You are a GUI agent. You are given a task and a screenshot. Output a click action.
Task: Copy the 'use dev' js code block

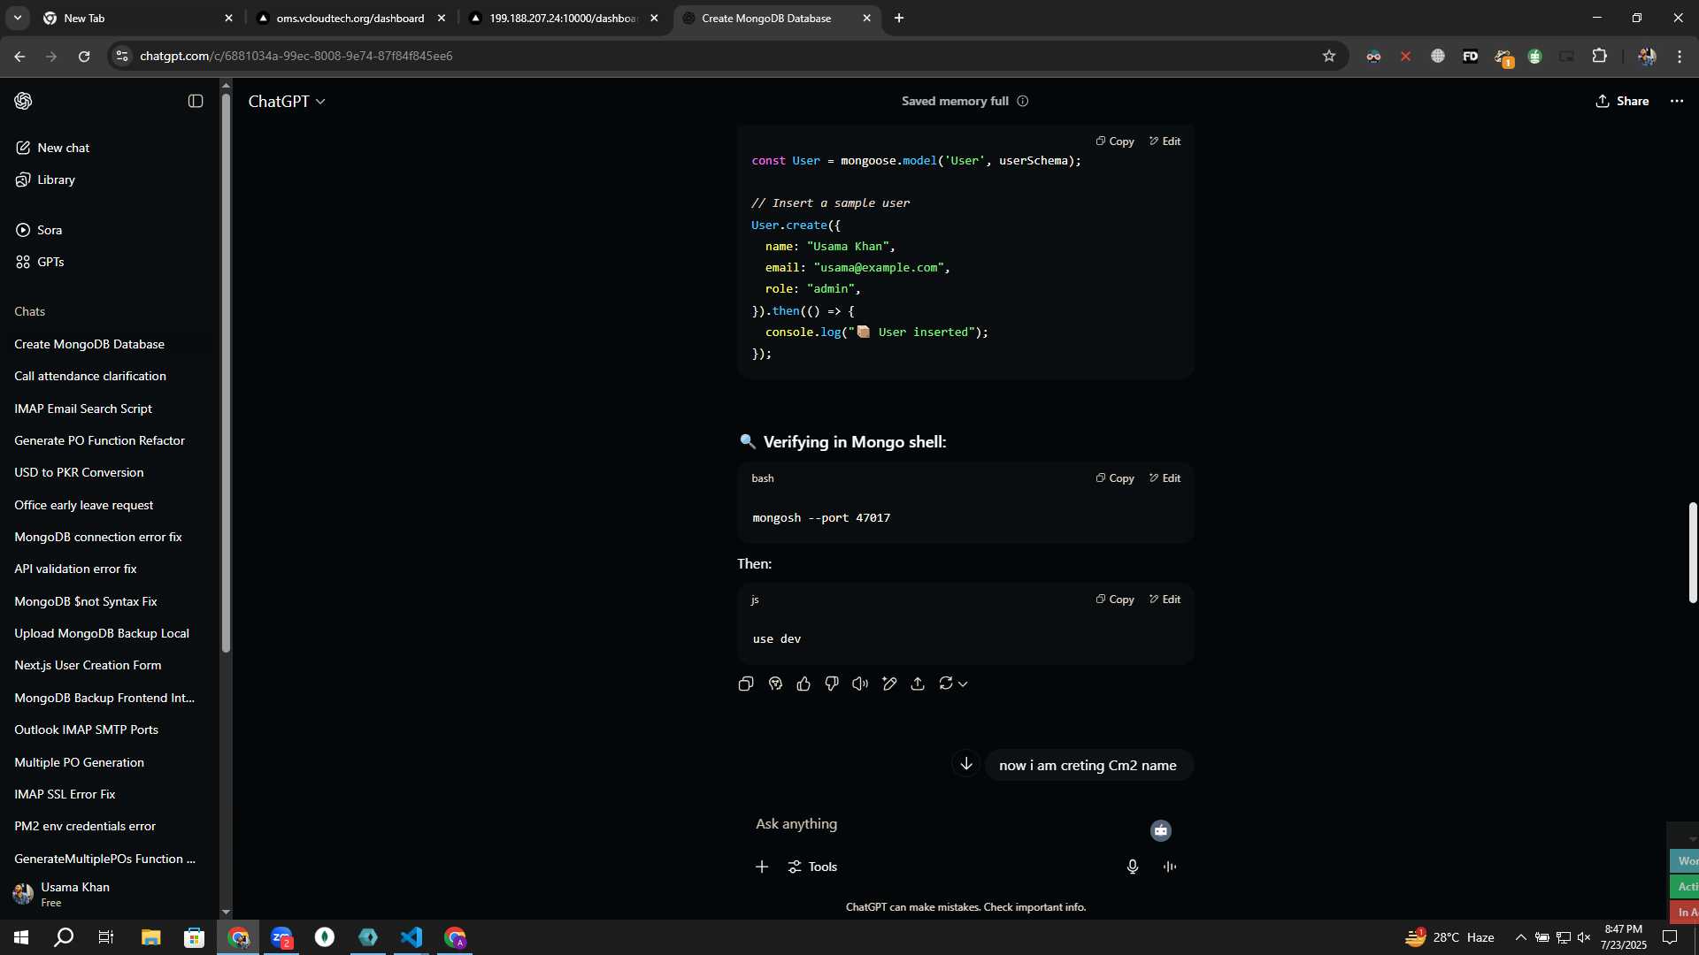(1115, 600)
